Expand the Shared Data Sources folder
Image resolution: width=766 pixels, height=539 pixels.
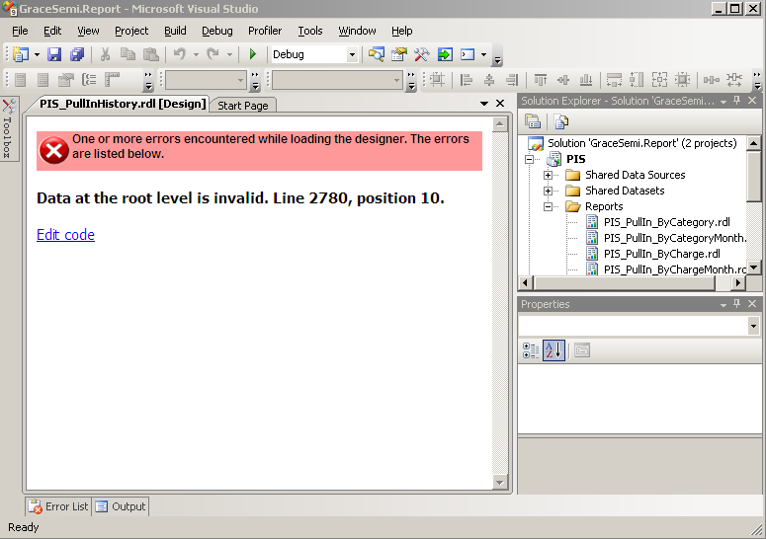(549, 175)
